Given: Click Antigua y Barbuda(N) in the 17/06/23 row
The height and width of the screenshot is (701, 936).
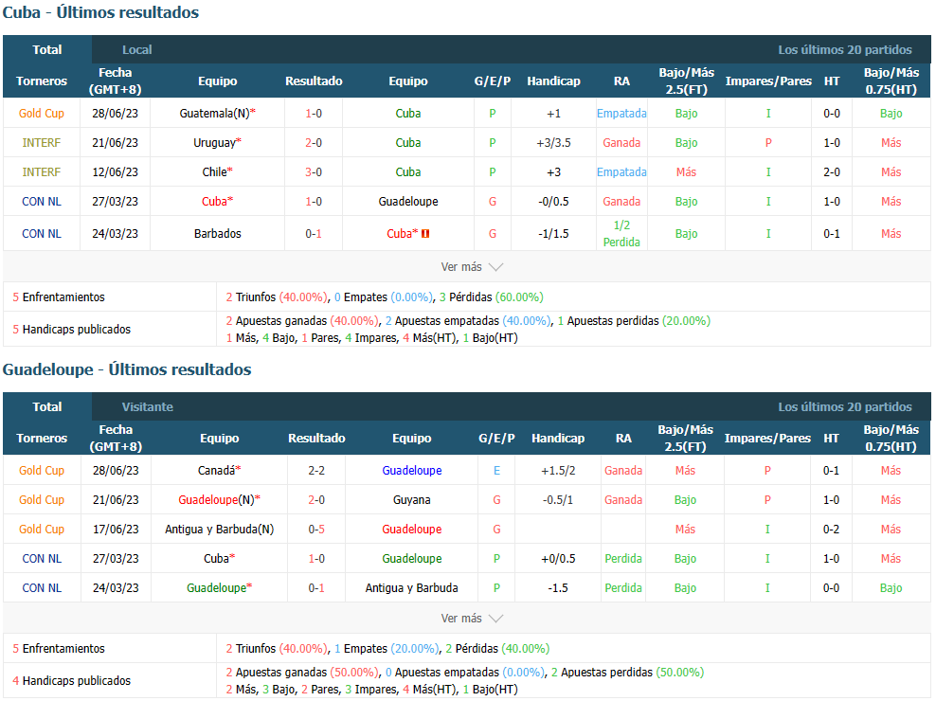Looking at the screenshot, I should pos(219,529).
